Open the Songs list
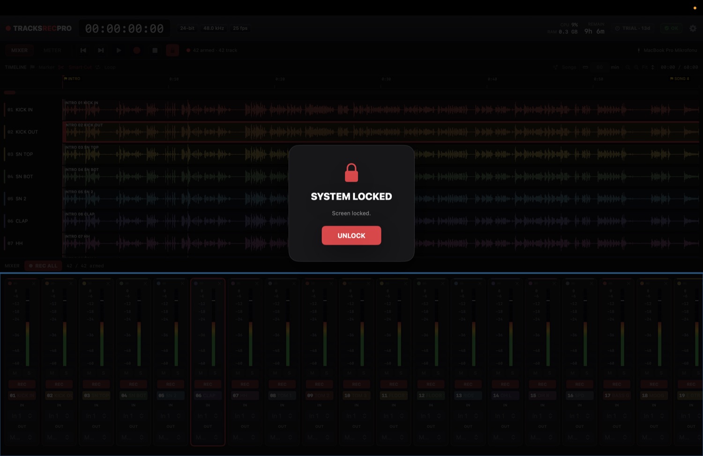The height and width of the screenshot is (456, 703). click(565, 67)
